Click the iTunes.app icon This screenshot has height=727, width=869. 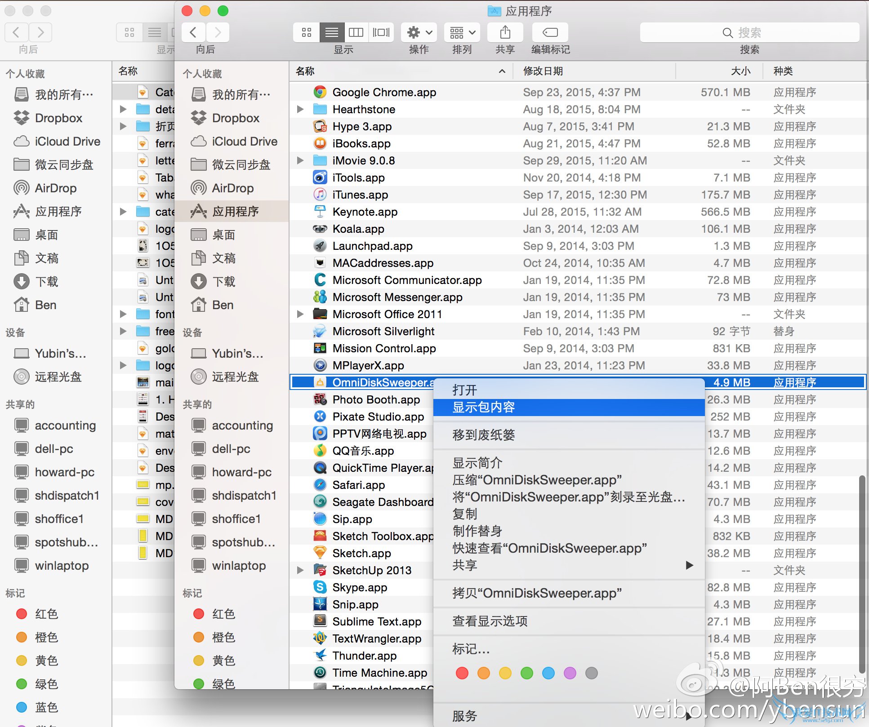coord(320,195)
